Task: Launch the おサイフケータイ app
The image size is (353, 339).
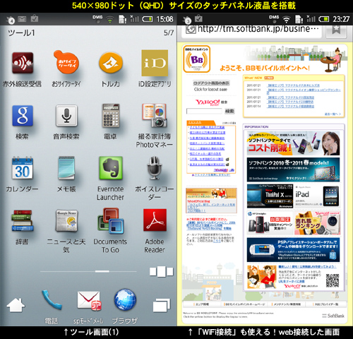Action: click(66, 62)
